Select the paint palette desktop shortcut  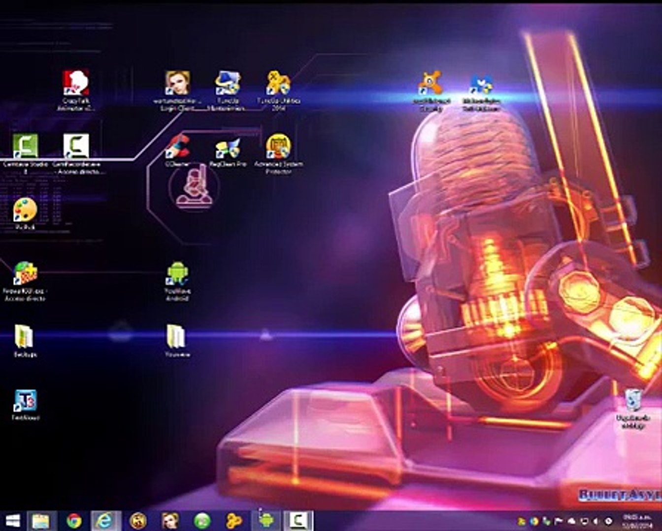(x=25, y=214)
